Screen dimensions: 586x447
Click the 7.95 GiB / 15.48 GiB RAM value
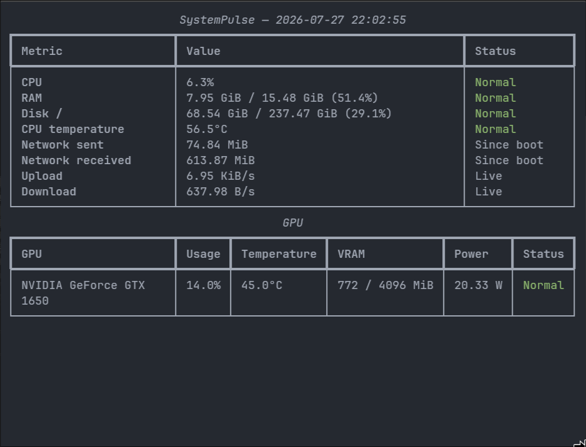tap(282, 98)
